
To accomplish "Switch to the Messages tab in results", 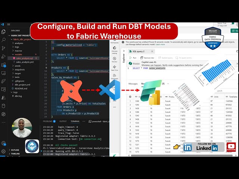I will pyautogui.click(x=133, y=84).
